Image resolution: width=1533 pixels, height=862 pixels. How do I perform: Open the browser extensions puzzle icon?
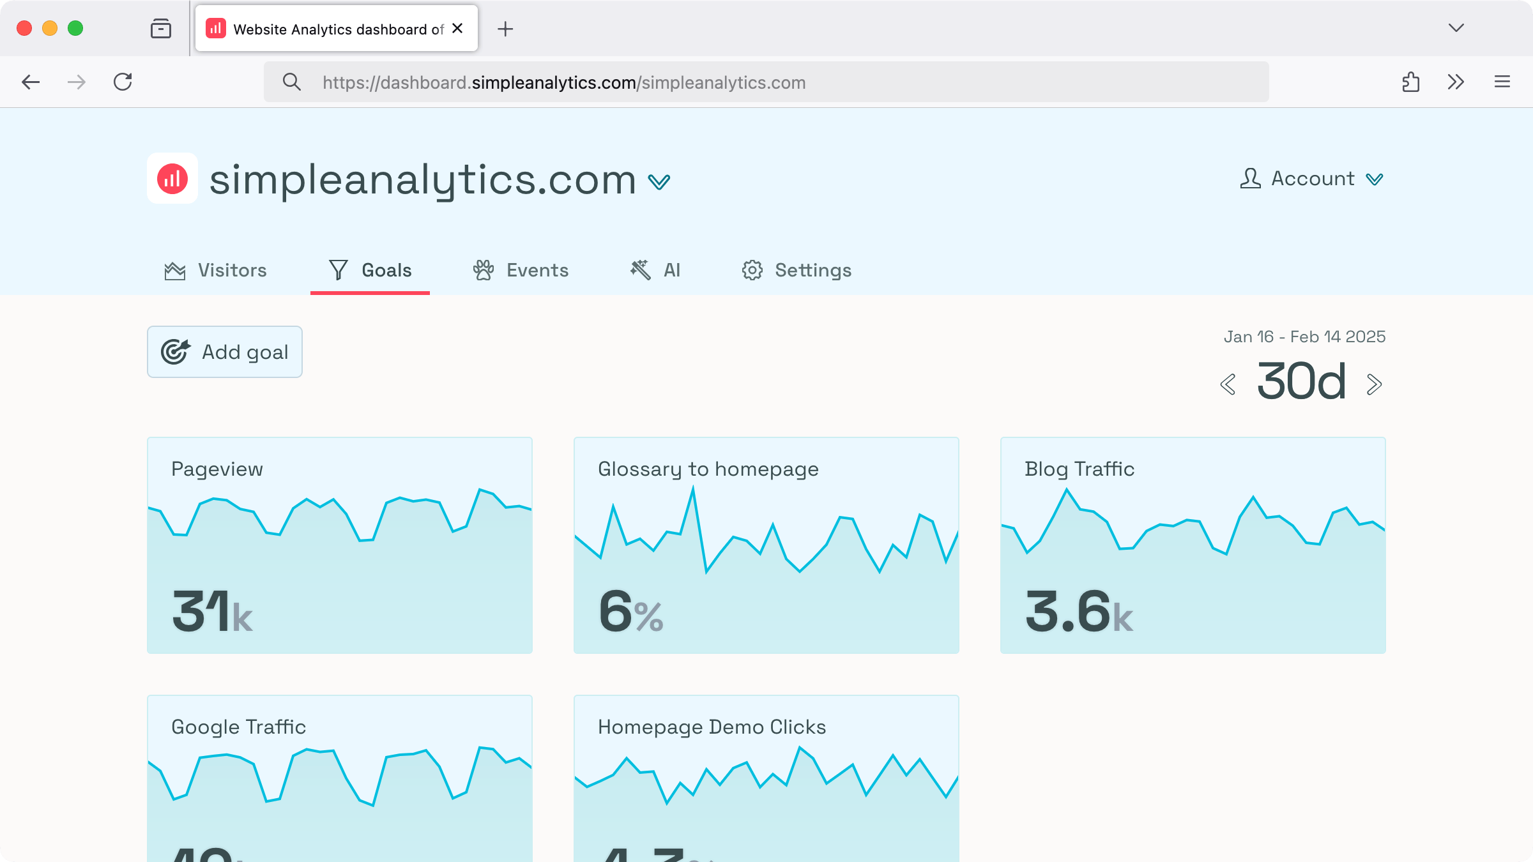[1411, 82]
